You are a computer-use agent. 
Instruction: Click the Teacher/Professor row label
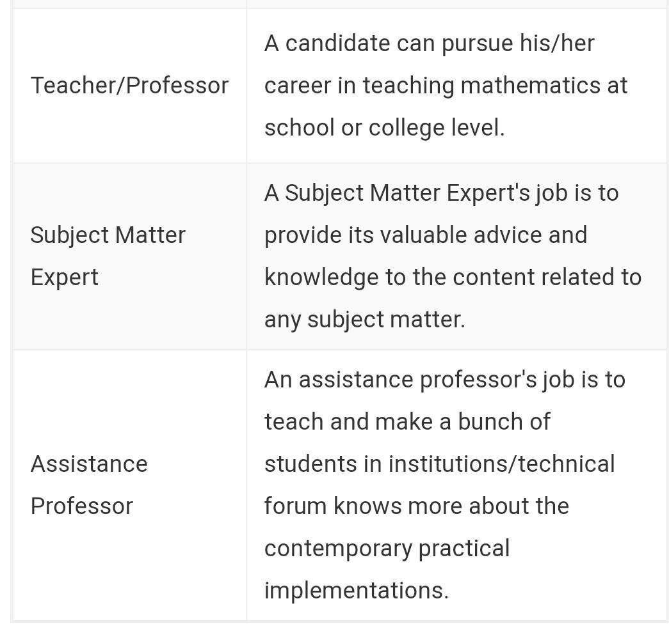129,86
